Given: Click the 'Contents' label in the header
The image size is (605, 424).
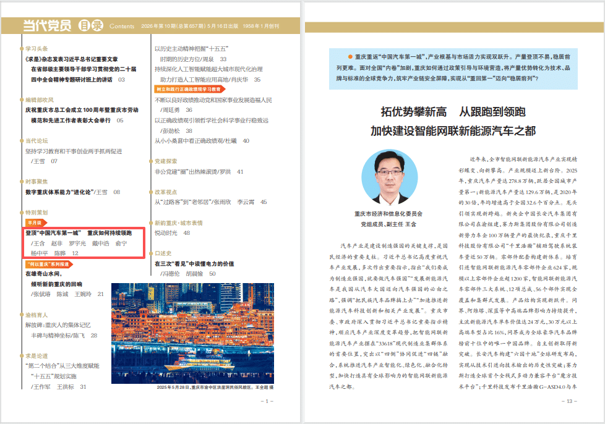Looking at the screenshot, I should (x=122, y=26).
